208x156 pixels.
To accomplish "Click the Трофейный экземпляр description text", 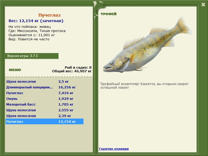I will 144,86.
